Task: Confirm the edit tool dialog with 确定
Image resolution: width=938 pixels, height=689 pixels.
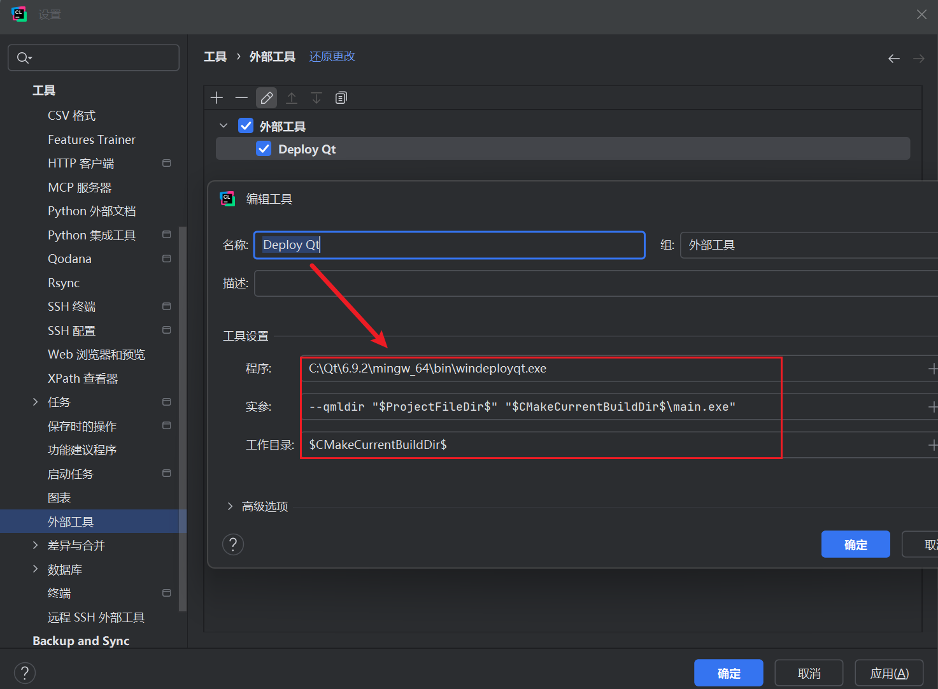Action: [x=855, y=544]
